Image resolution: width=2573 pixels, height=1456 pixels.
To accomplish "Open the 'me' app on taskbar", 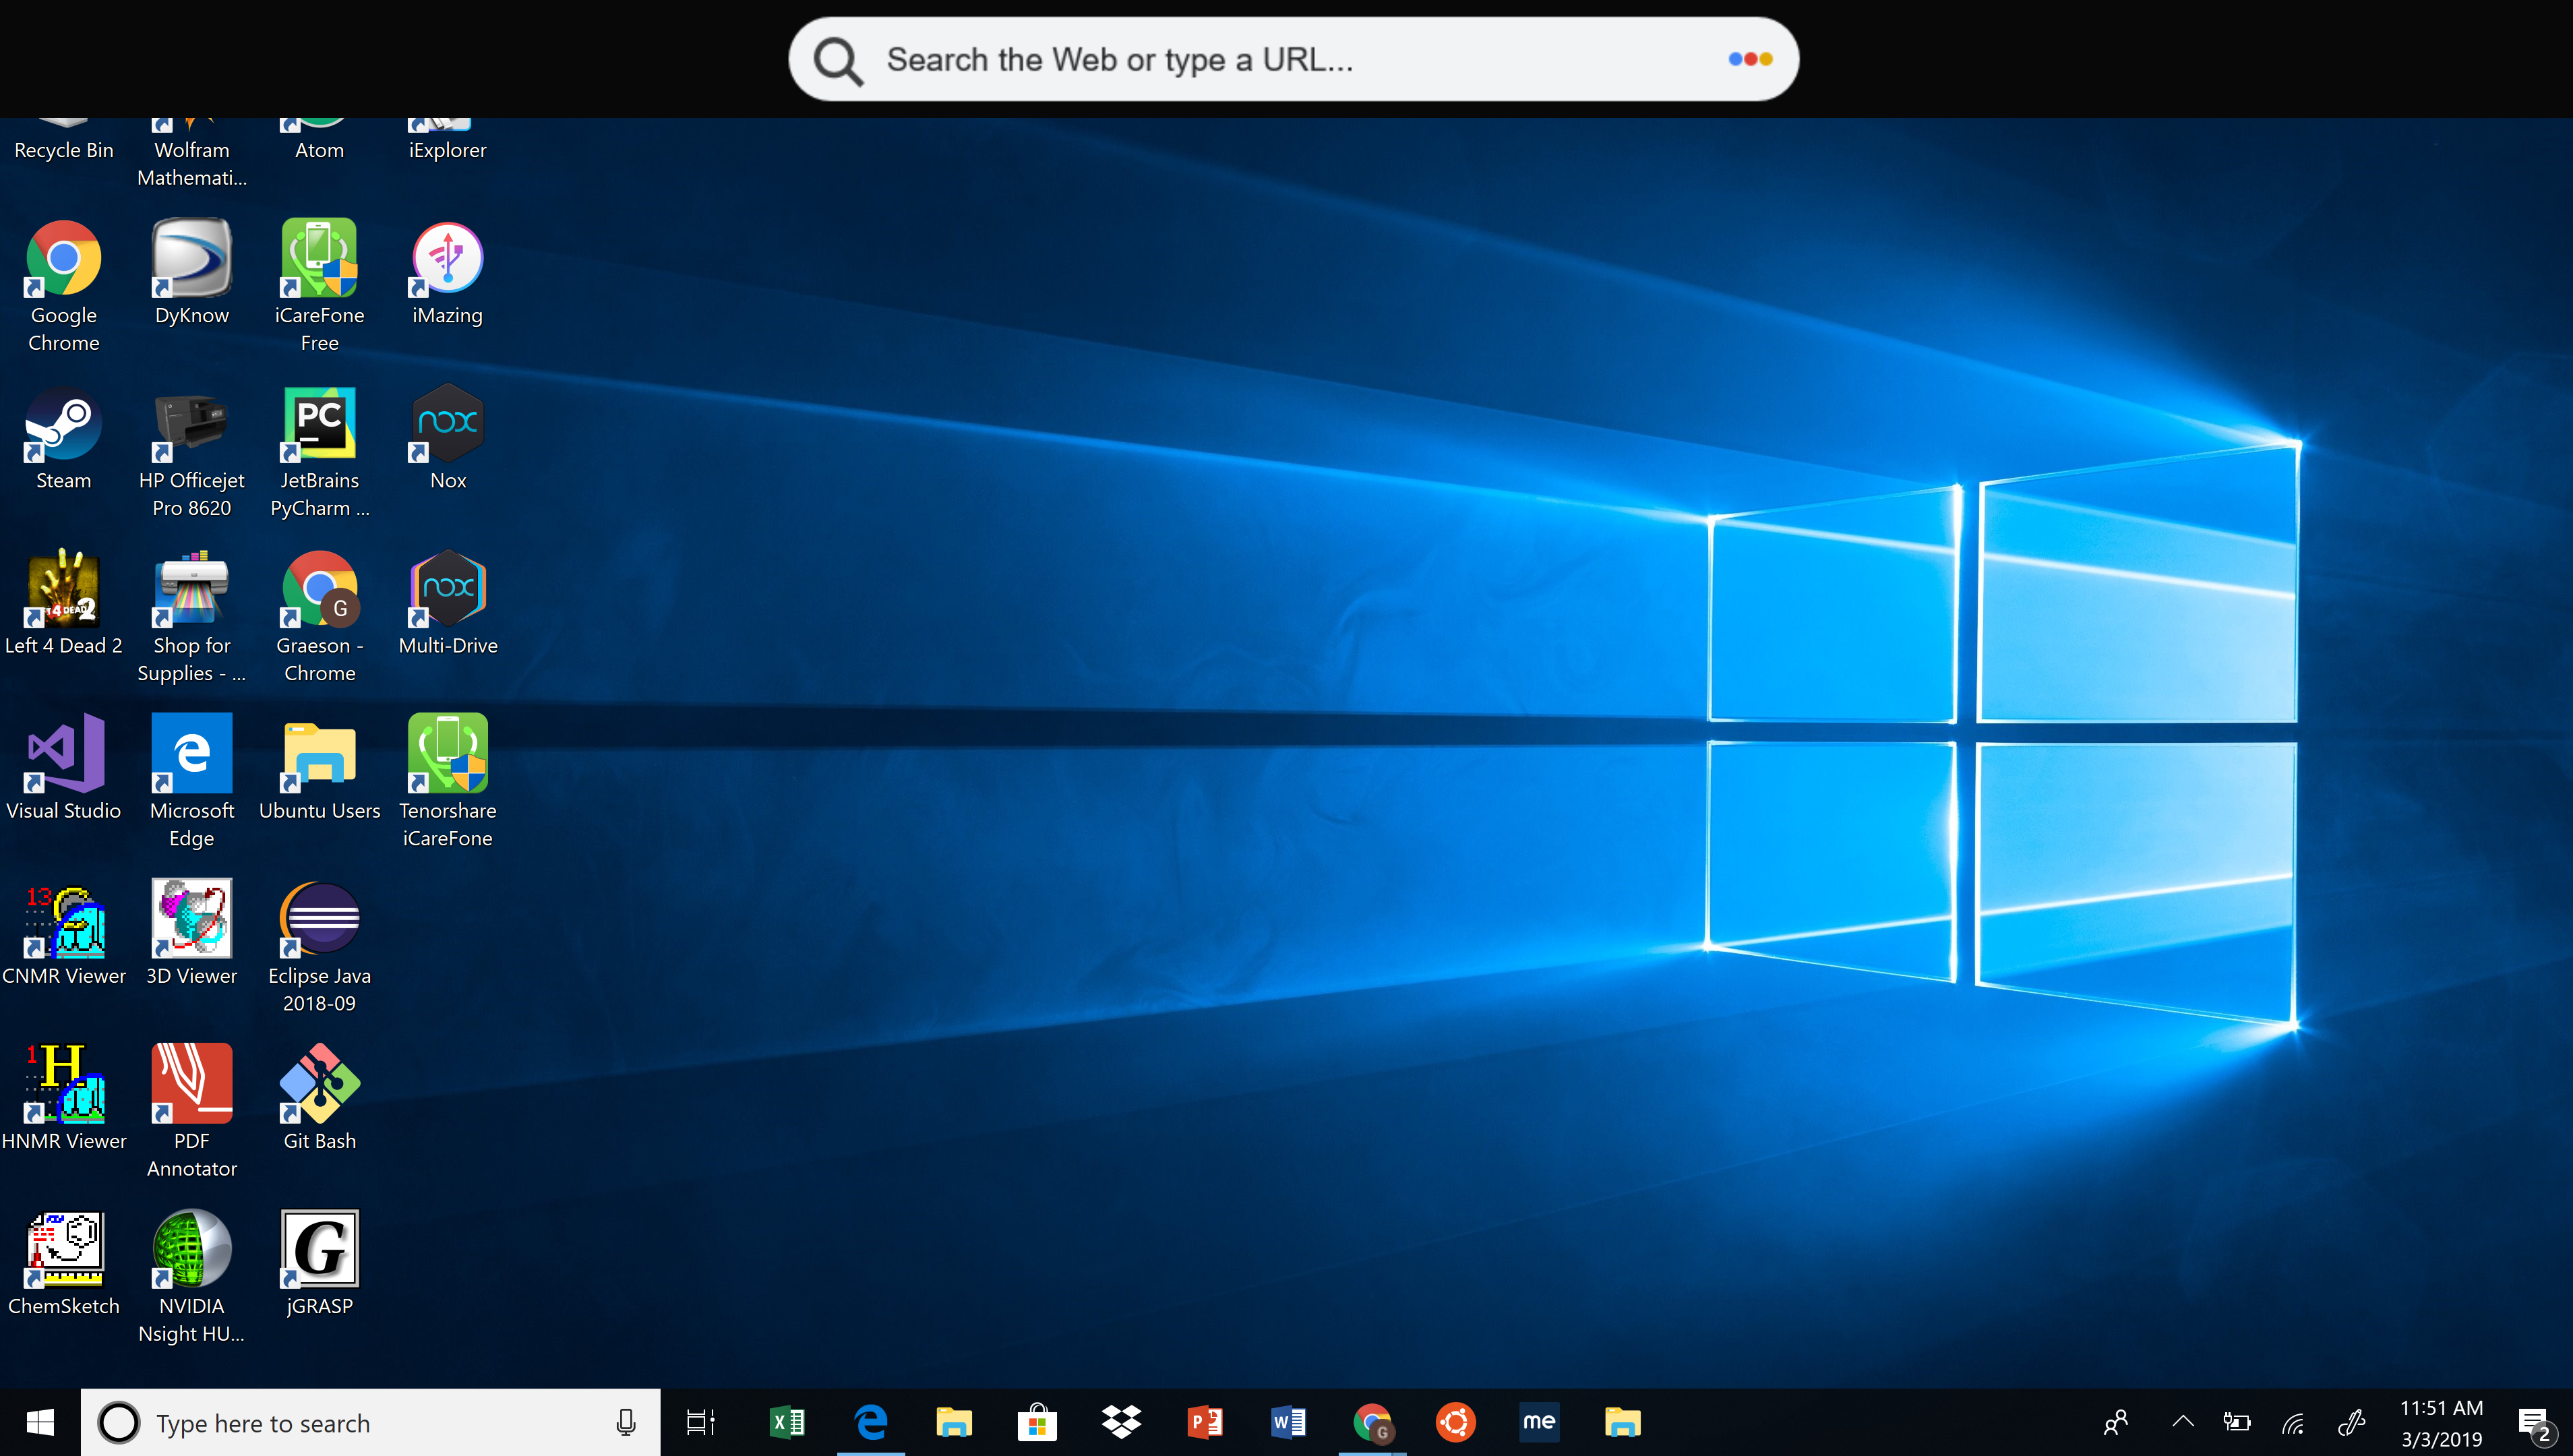I will (1539, 1422).
